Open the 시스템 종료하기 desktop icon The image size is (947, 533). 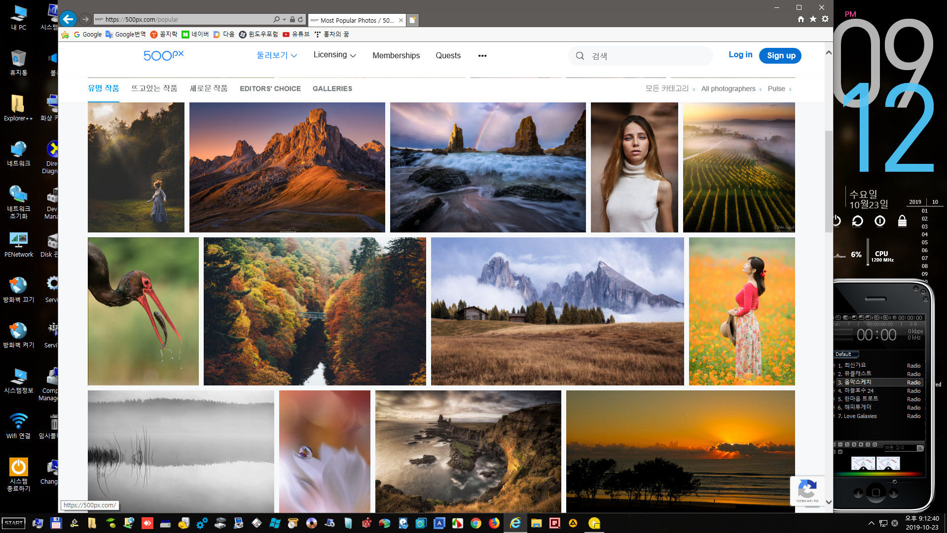pyautogui.click(x=18, y=475)
